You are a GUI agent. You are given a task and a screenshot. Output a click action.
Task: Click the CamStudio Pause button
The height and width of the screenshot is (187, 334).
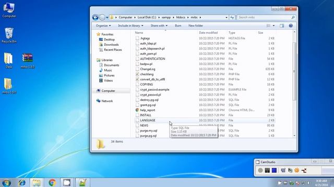point(267,170)
